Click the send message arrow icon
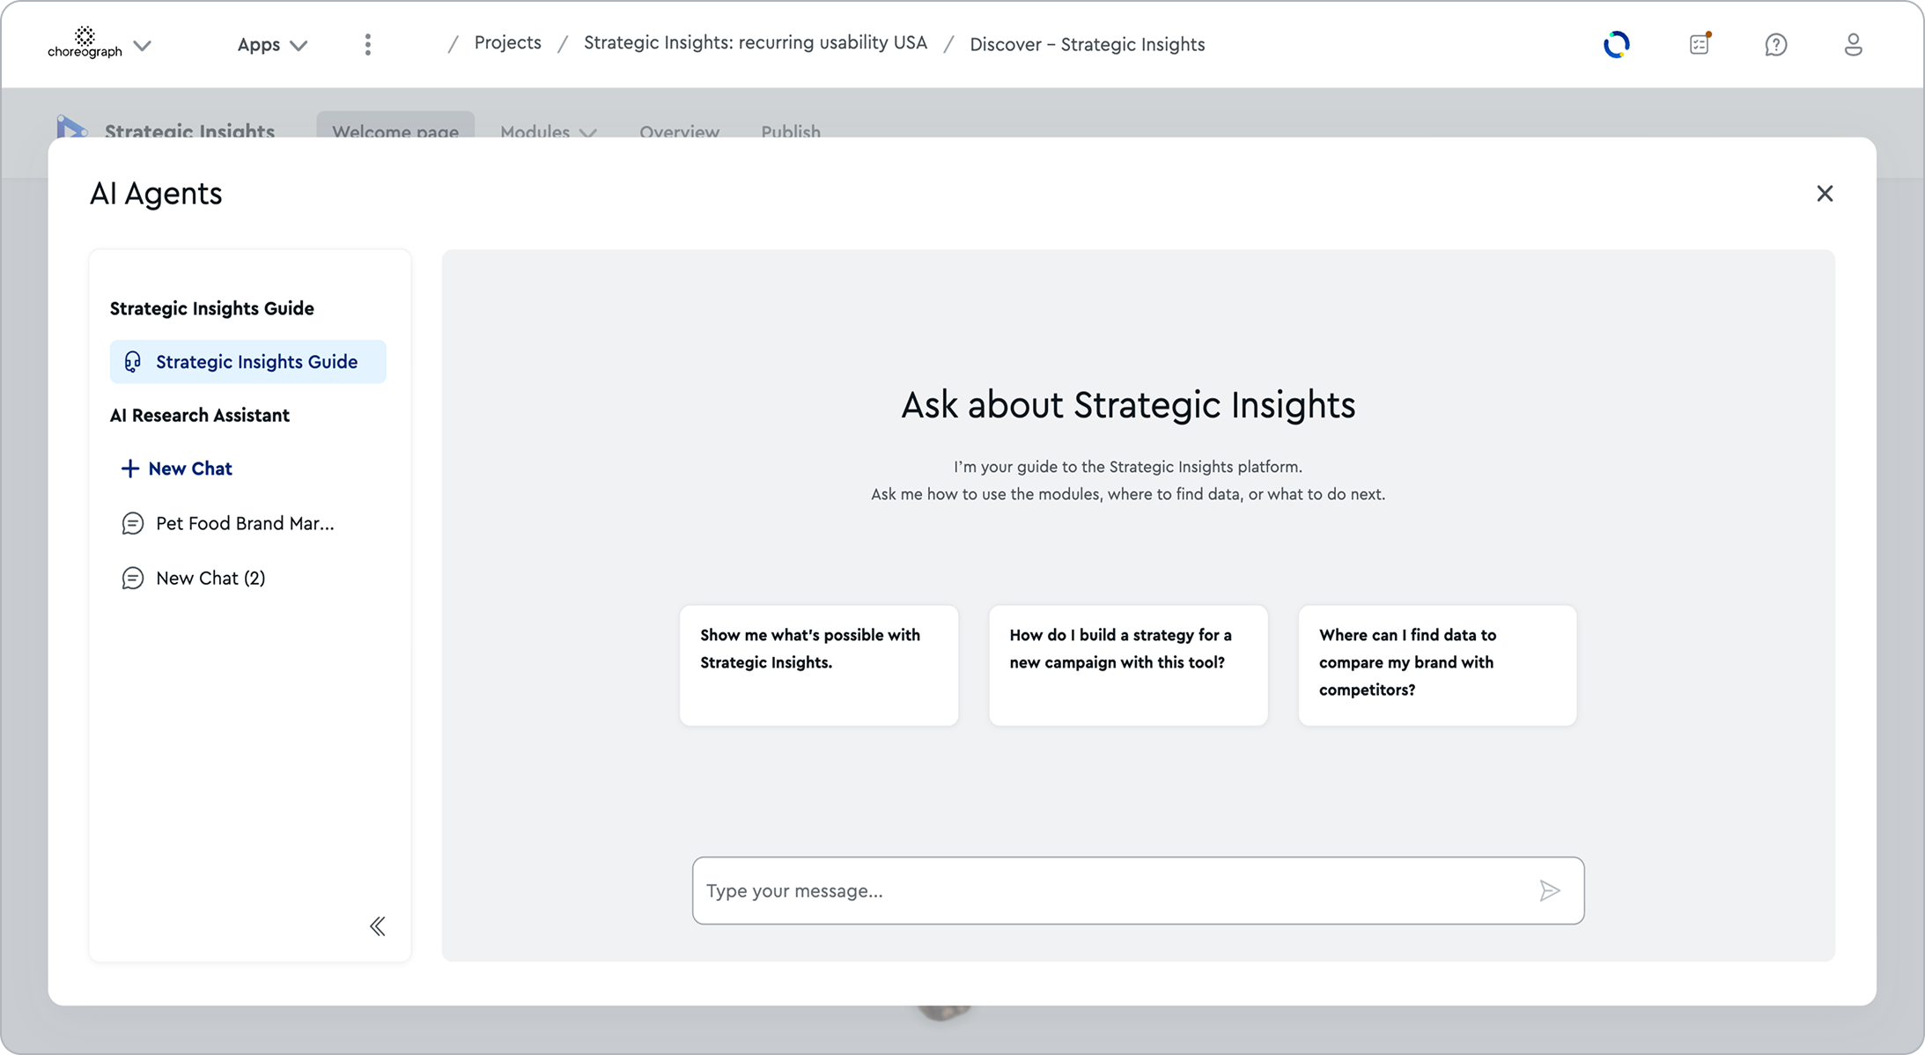This screenshot has width=1925, height=1055. [x=1550, y=890]
